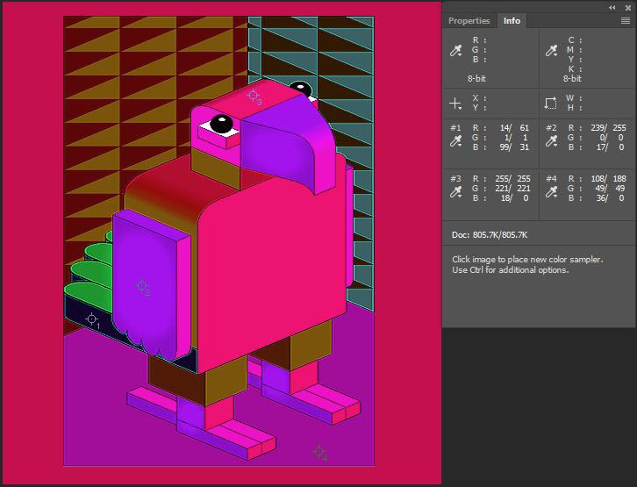The width and height of the screenshot is (637, 487).
Task: Open the Info panel flyout menu
Action: point(625,21)
